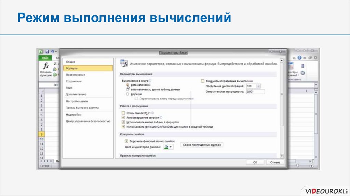Click the green 'Файл' ribbon tab

45,58
